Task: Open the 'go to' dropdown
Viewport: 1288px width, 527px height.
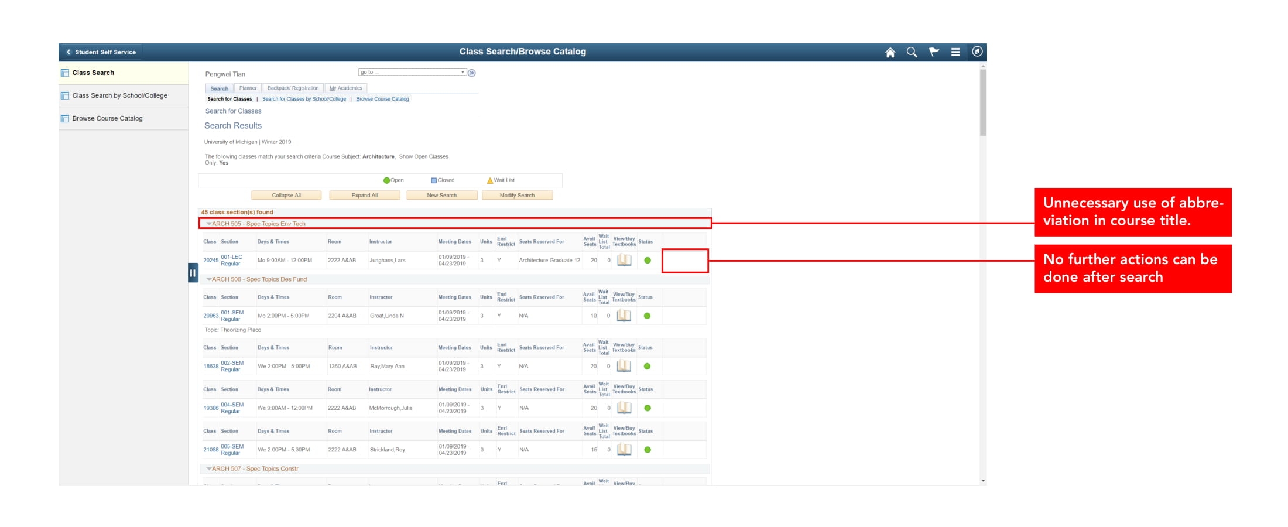Action: click(x=412, y=72)
